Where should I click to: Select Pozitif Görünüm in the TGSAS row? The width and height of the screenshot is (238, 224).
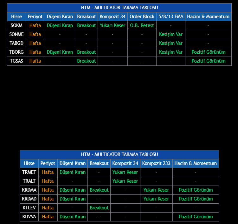pyautogui.click(x=209, y=61)
